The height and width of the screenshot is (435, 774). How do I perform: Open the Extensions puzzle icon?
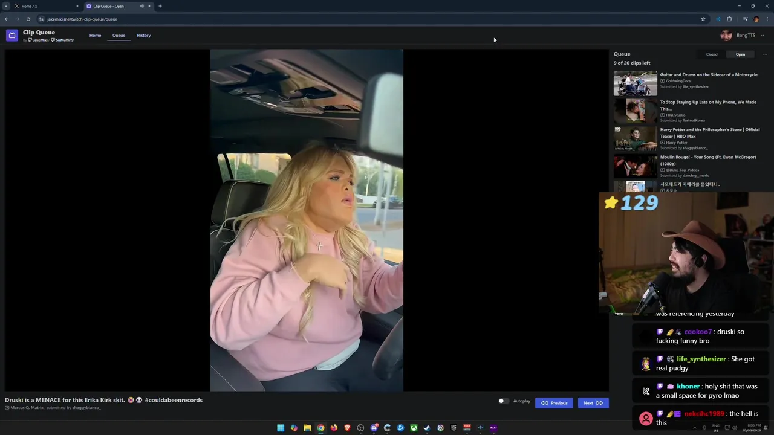729,19
